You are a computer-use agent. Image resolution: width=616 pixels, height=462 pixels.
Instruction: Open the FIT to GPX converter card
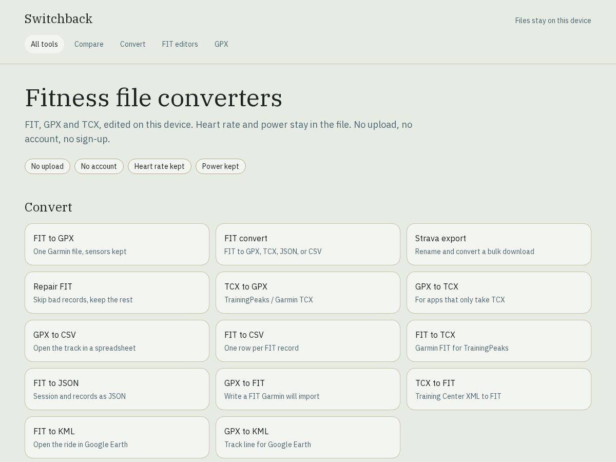[x=117, y=244]
